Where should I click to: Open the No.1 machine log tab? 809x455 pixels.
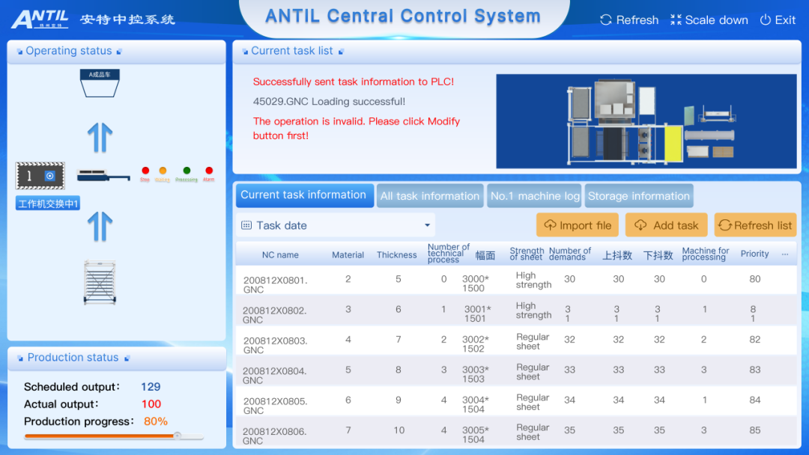point(534,196)
